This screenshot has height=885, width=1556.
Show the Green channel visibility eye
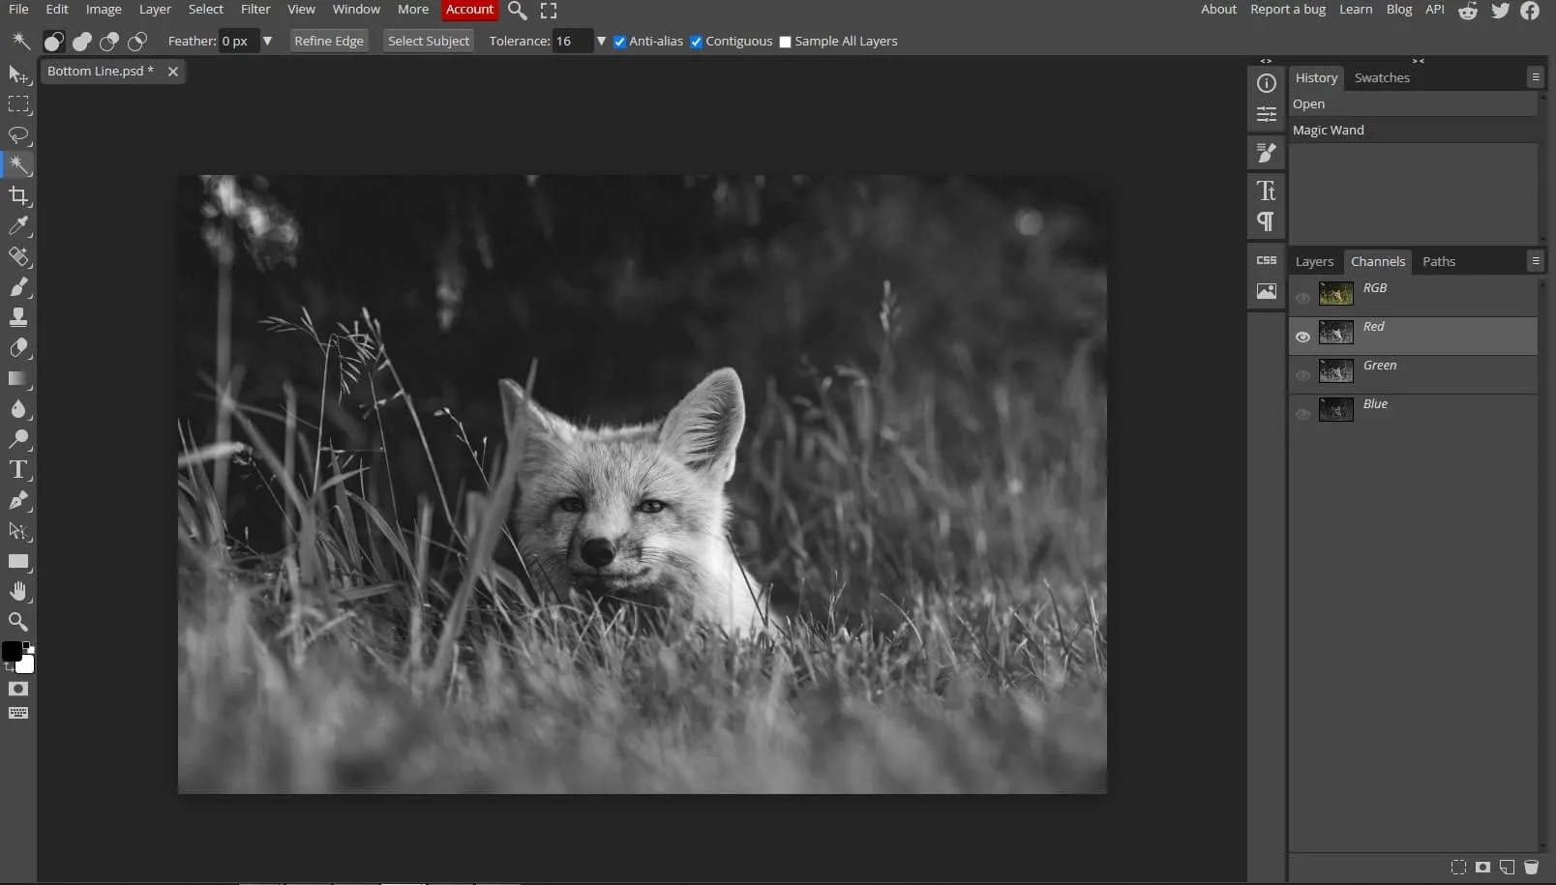coord(1302,375)
